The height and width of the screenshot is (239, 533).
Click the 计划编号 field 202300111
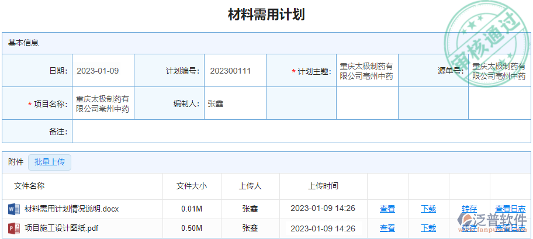point(235,71)
